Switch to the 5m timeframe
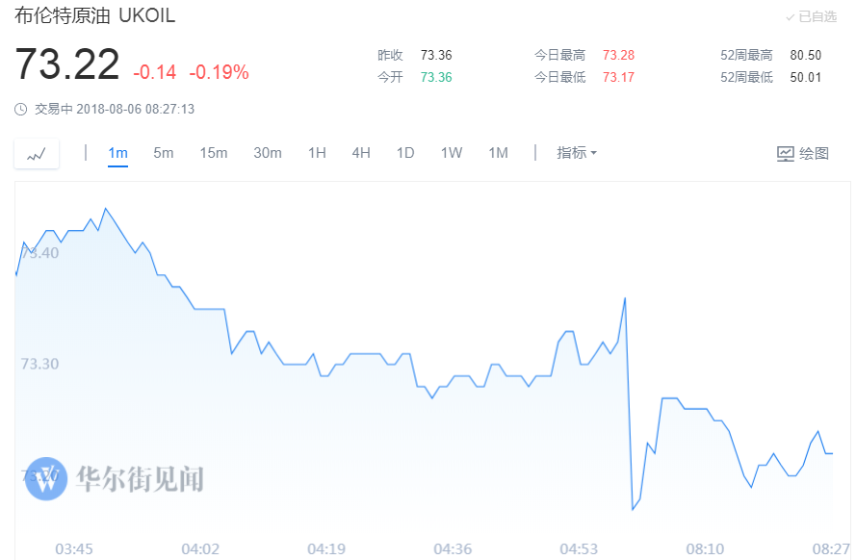The image size is (856, 560). pyautogui.click(x=164, y=153)
